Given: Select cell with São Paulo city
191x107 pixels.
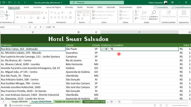Looking at the screenshot, I should click(78, 49).
